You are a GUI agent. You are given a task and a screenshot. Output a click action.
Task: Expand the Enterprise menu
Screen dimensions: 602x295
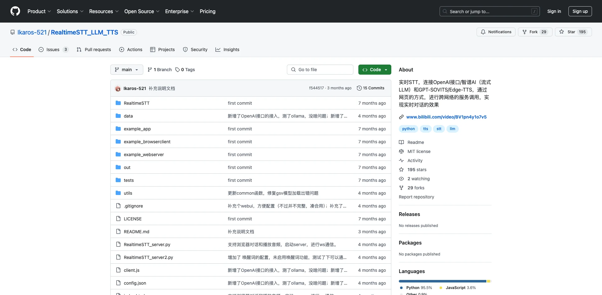coord(180,11)
